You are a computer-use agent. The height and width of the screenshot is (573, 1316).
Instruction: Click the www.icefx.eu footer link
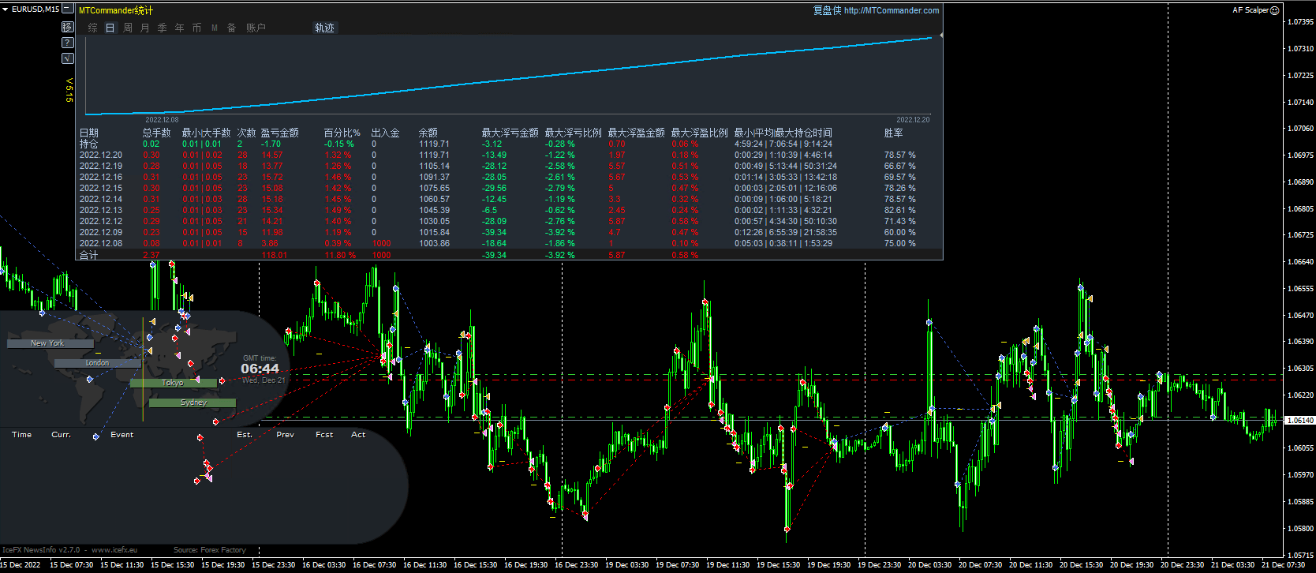click(x=114, y=550)
